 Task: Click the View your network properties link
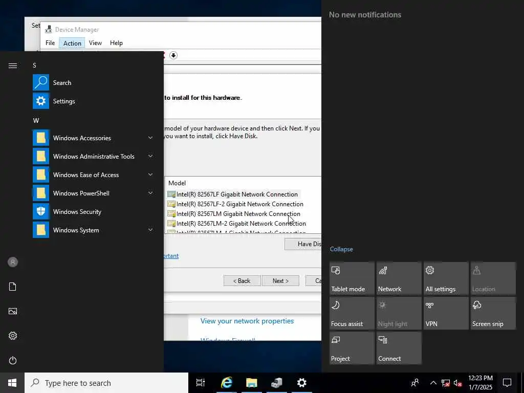(x=247, y=321)
